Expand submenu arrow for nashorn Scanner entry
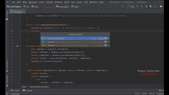Screen dimensions: 169x95 (109, 42)
